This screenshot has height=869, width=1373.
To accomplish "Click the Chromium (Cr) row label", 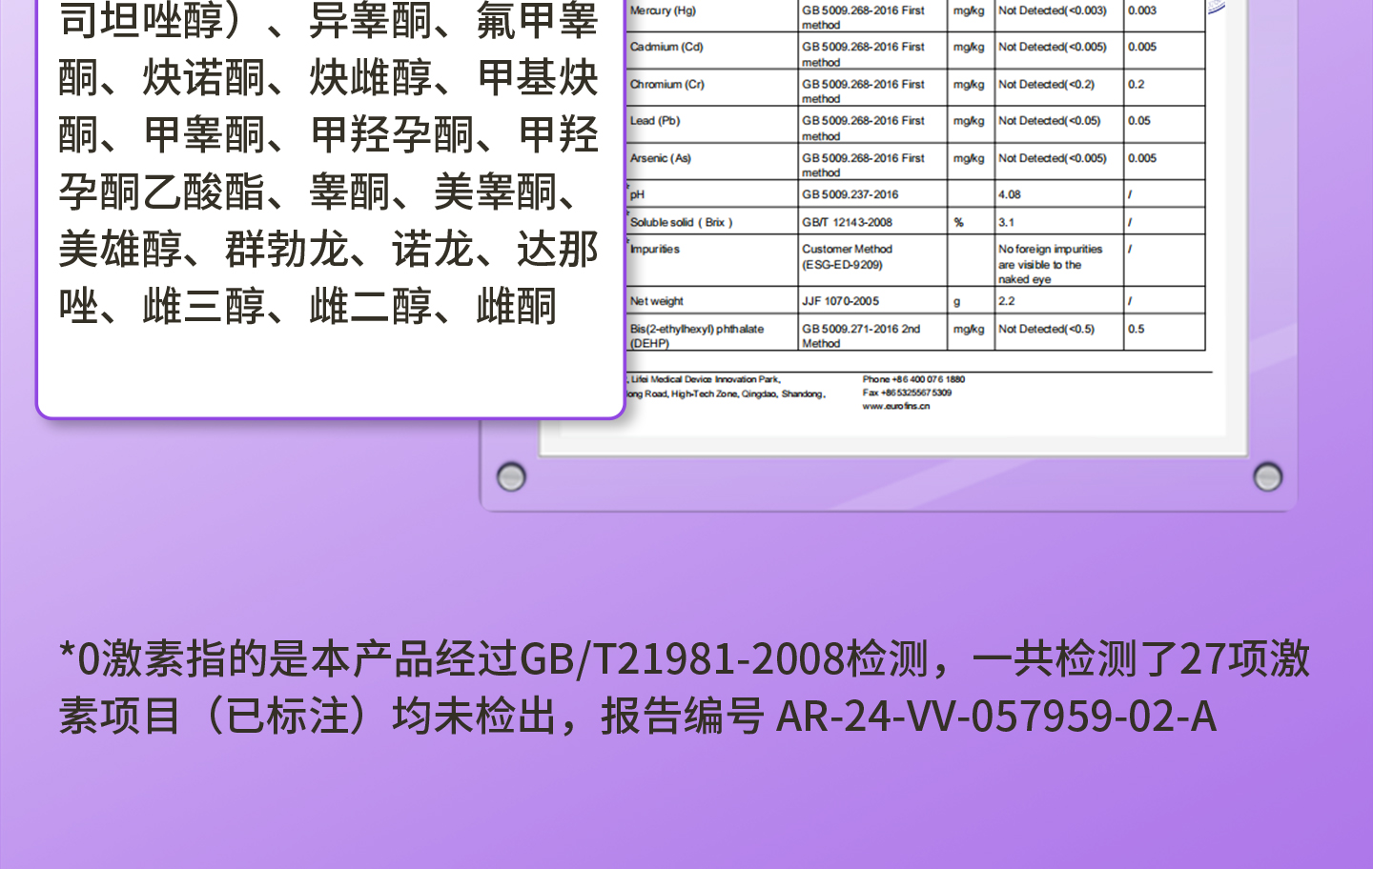I will [x=667, y=85].
